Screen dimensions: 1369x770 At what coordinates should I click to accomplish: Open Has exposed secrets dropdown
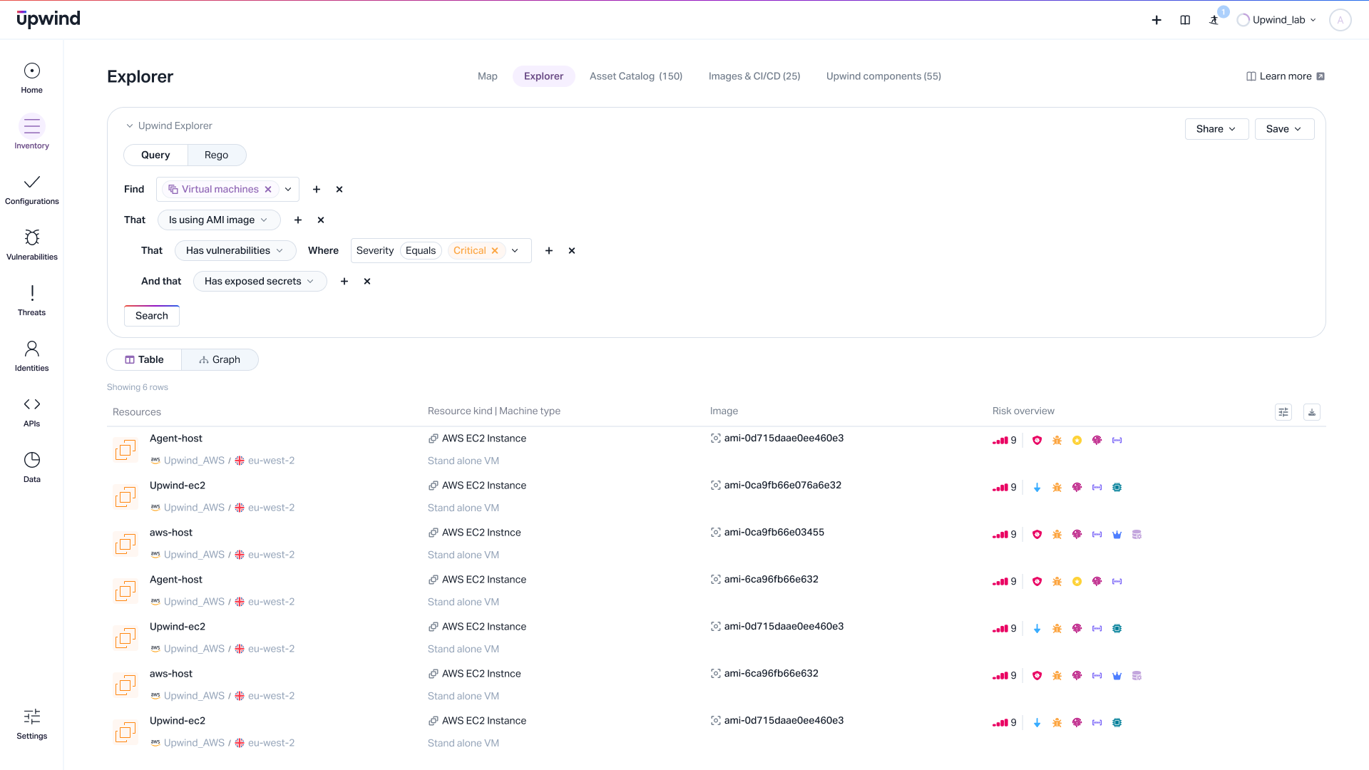tap(260, 282)
